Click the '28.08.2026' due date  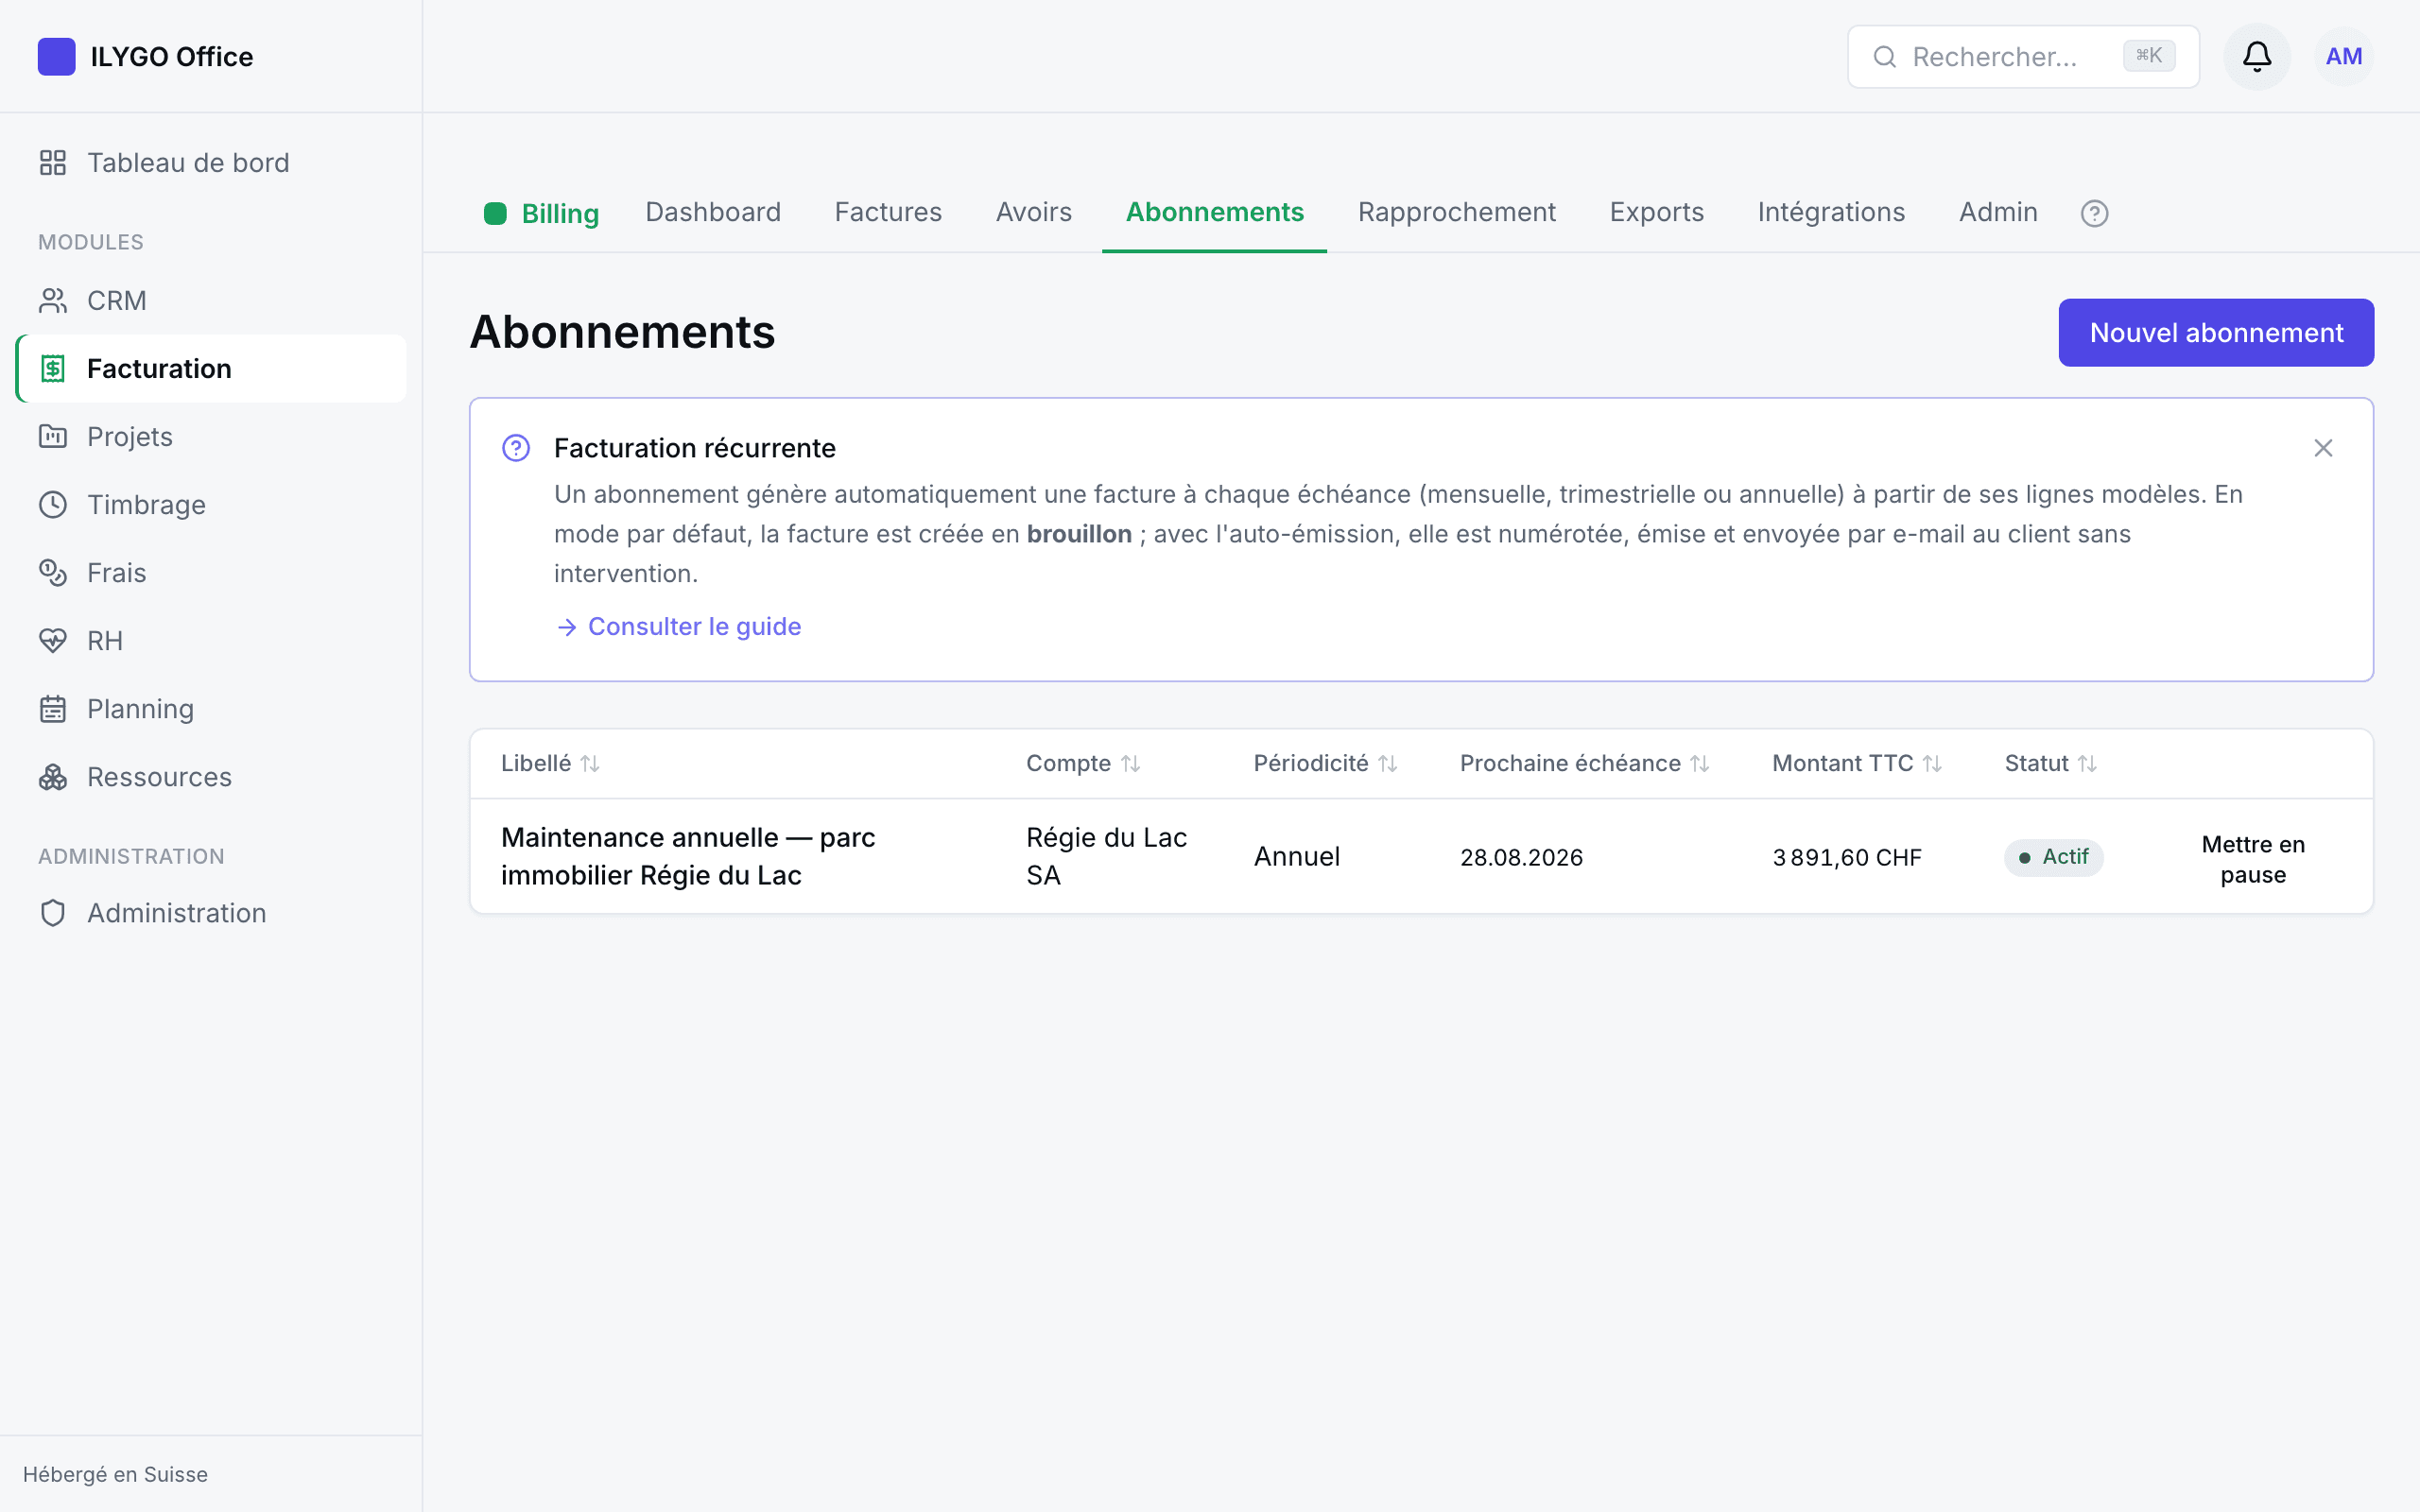click(x=1521, y=858)
